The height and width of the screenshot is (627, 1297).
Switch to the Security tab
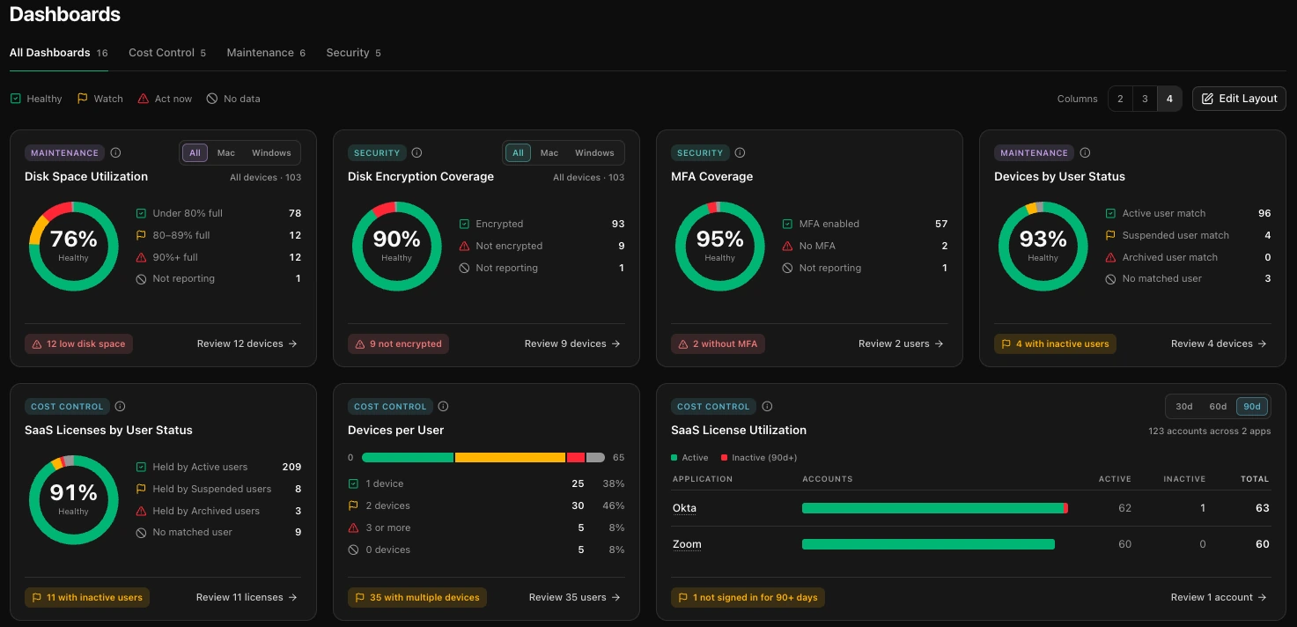(x=353, y=53)
